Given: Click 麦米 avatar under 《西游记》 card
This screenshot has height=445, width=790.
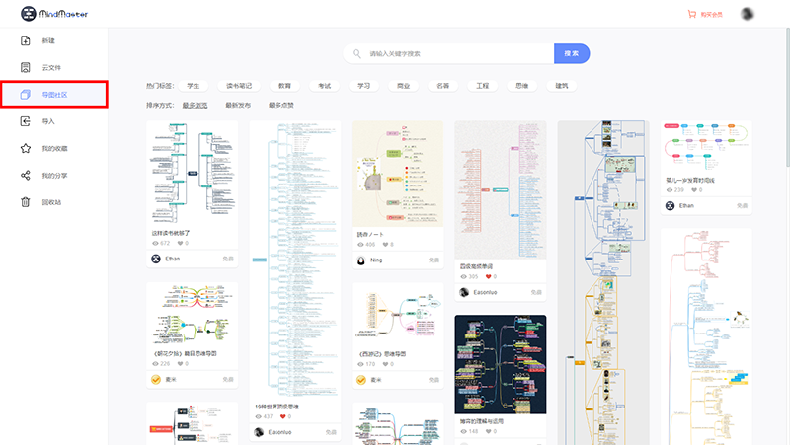Looking at the screenshot, I should [360, 380].
